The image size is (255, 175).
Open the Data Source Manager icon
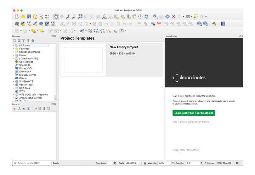click(x=17, y=24)
